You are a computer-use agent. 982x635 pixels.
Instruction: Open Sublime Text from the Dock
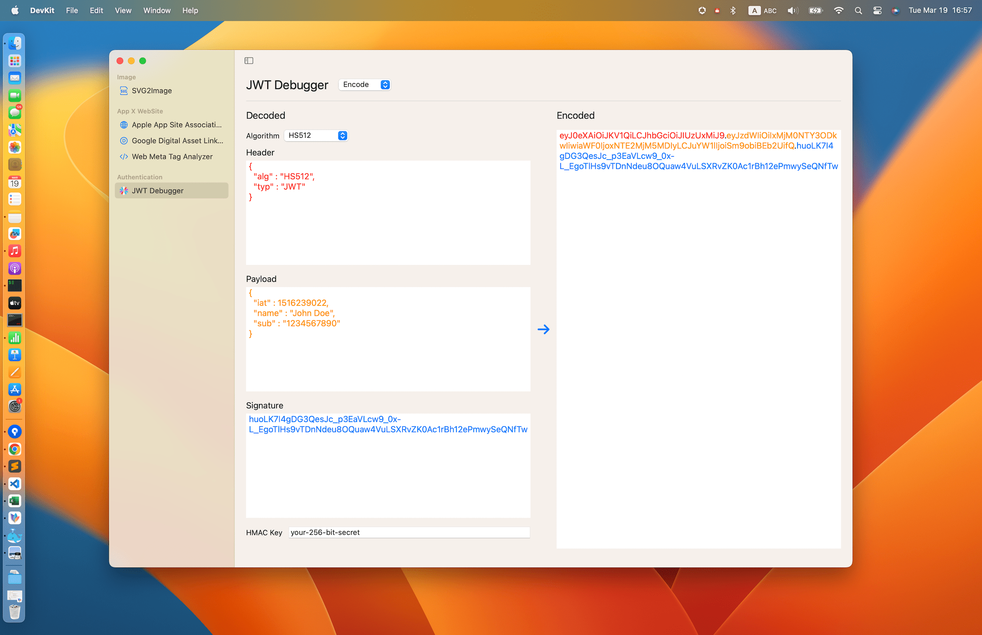coord(15,466)
